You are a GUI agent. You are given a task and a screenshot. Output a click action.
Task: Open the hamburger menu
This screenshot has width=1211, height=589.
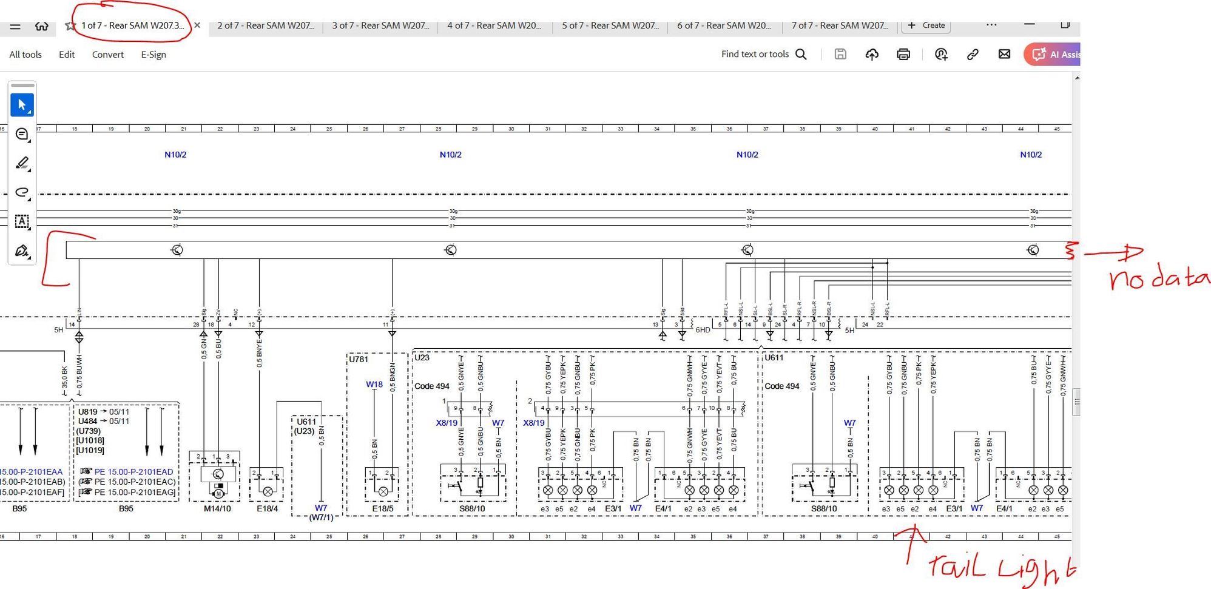pyautogui.click(x=15, y=26)
